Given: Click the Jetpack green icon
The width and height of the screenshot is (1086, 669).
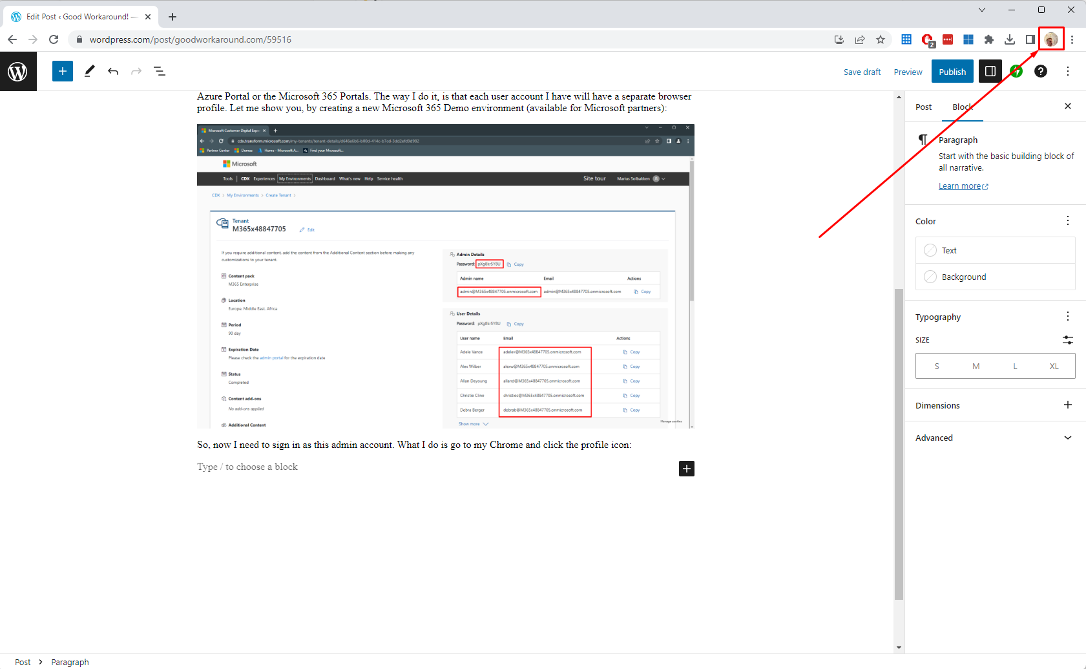Looking at the screenshot, I should pos(1017,71).
